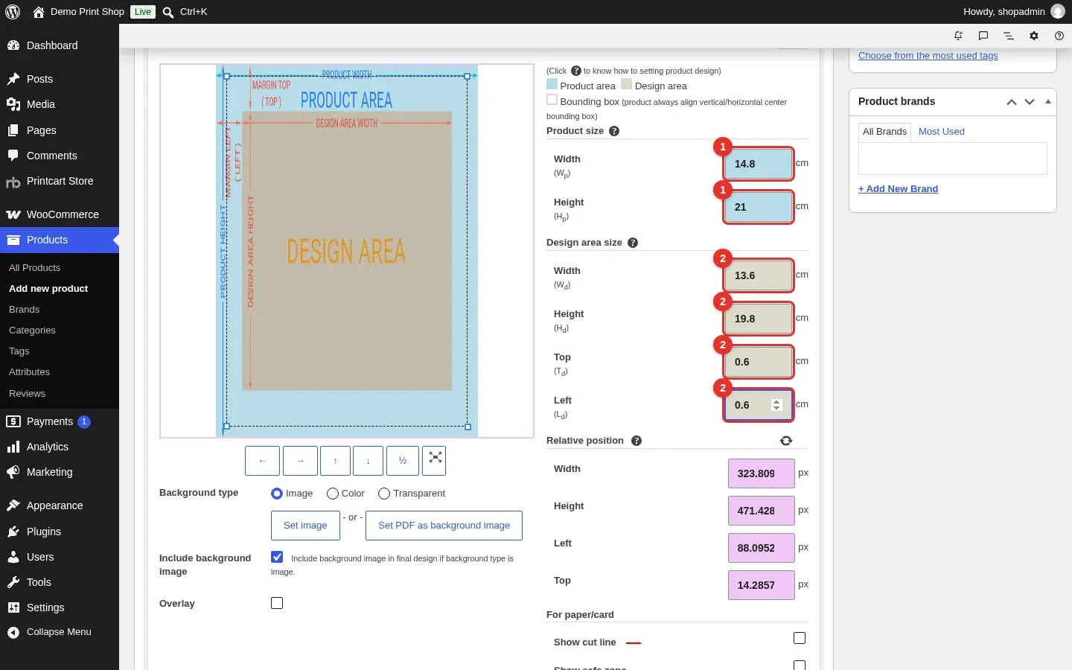Uncheck Include background image checkbox
The width and height of the screenshot is (1072, 670).
point(277,557)
